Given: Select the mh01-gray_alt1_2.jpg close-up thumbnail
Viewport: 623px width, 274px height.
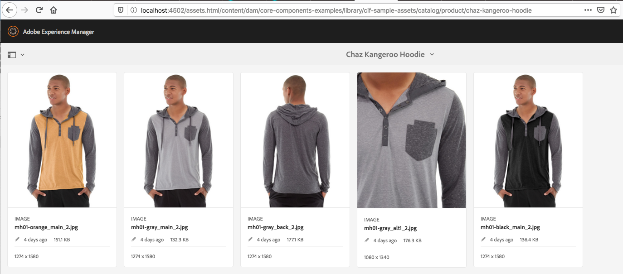Looking at the screenshot, I should [x=412, y=140].
